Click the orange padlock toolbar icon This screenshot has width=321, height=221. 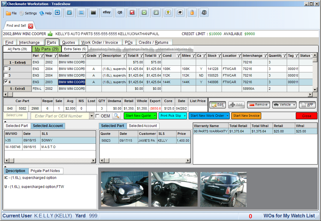pos(192,13)
